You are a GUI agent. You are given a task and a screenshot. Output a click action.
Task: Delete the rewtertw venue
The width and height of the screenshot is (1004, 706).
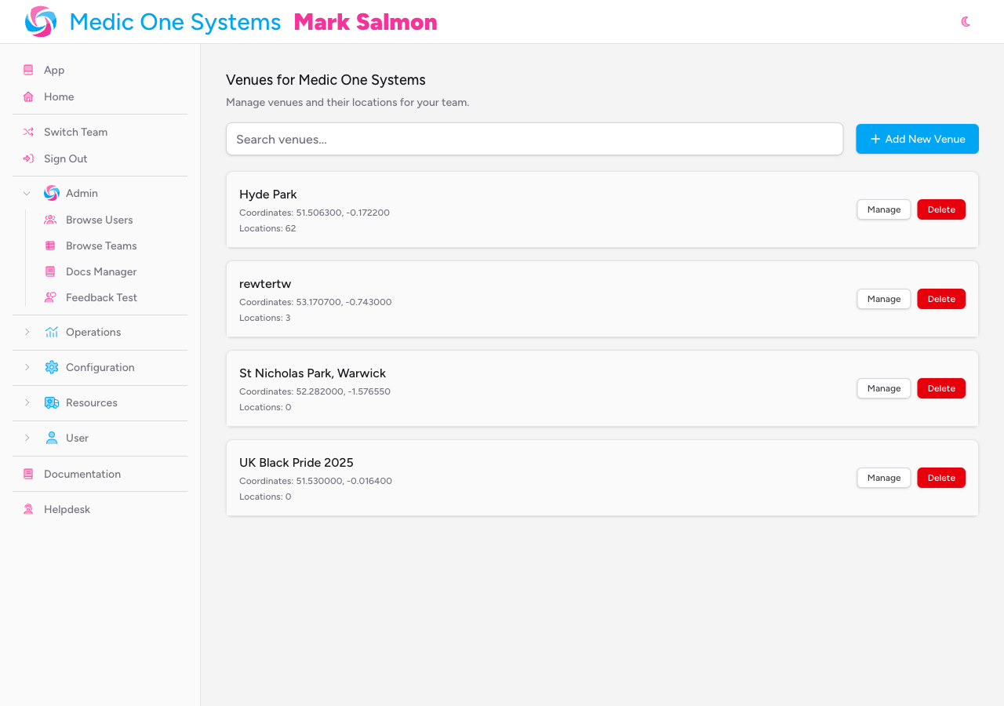tap(941, 299)
